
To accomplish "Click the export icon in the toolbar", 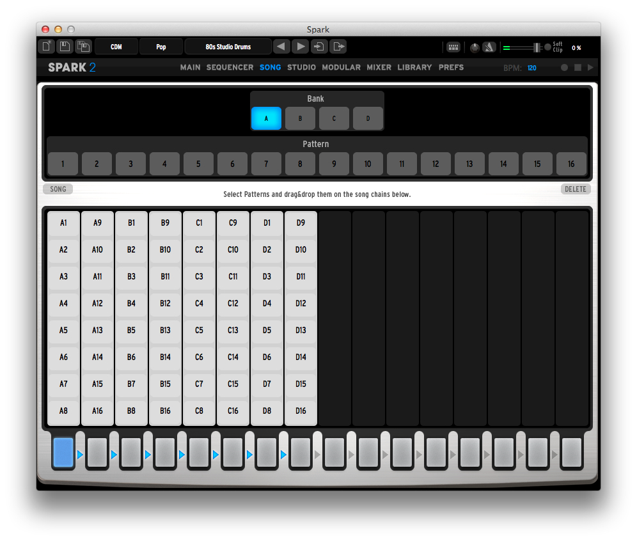I will click(338, 46).
